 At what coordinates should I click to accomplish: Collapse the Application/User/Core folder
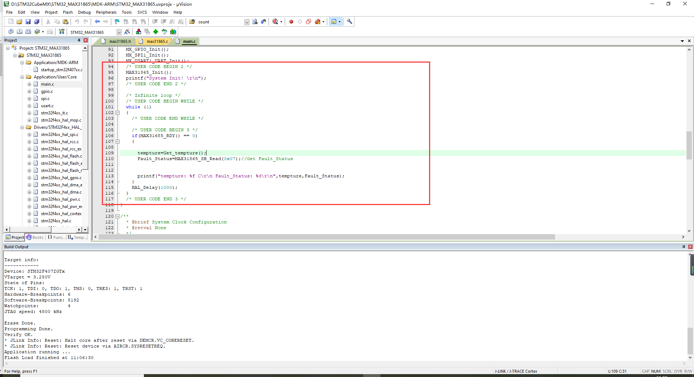22,77
